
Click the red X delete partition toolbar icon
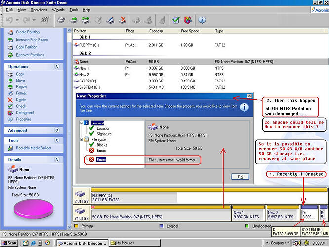coord(123,20)
